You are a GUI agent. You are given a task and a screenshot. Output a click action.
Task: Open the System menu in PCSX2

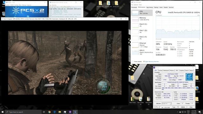8,5
